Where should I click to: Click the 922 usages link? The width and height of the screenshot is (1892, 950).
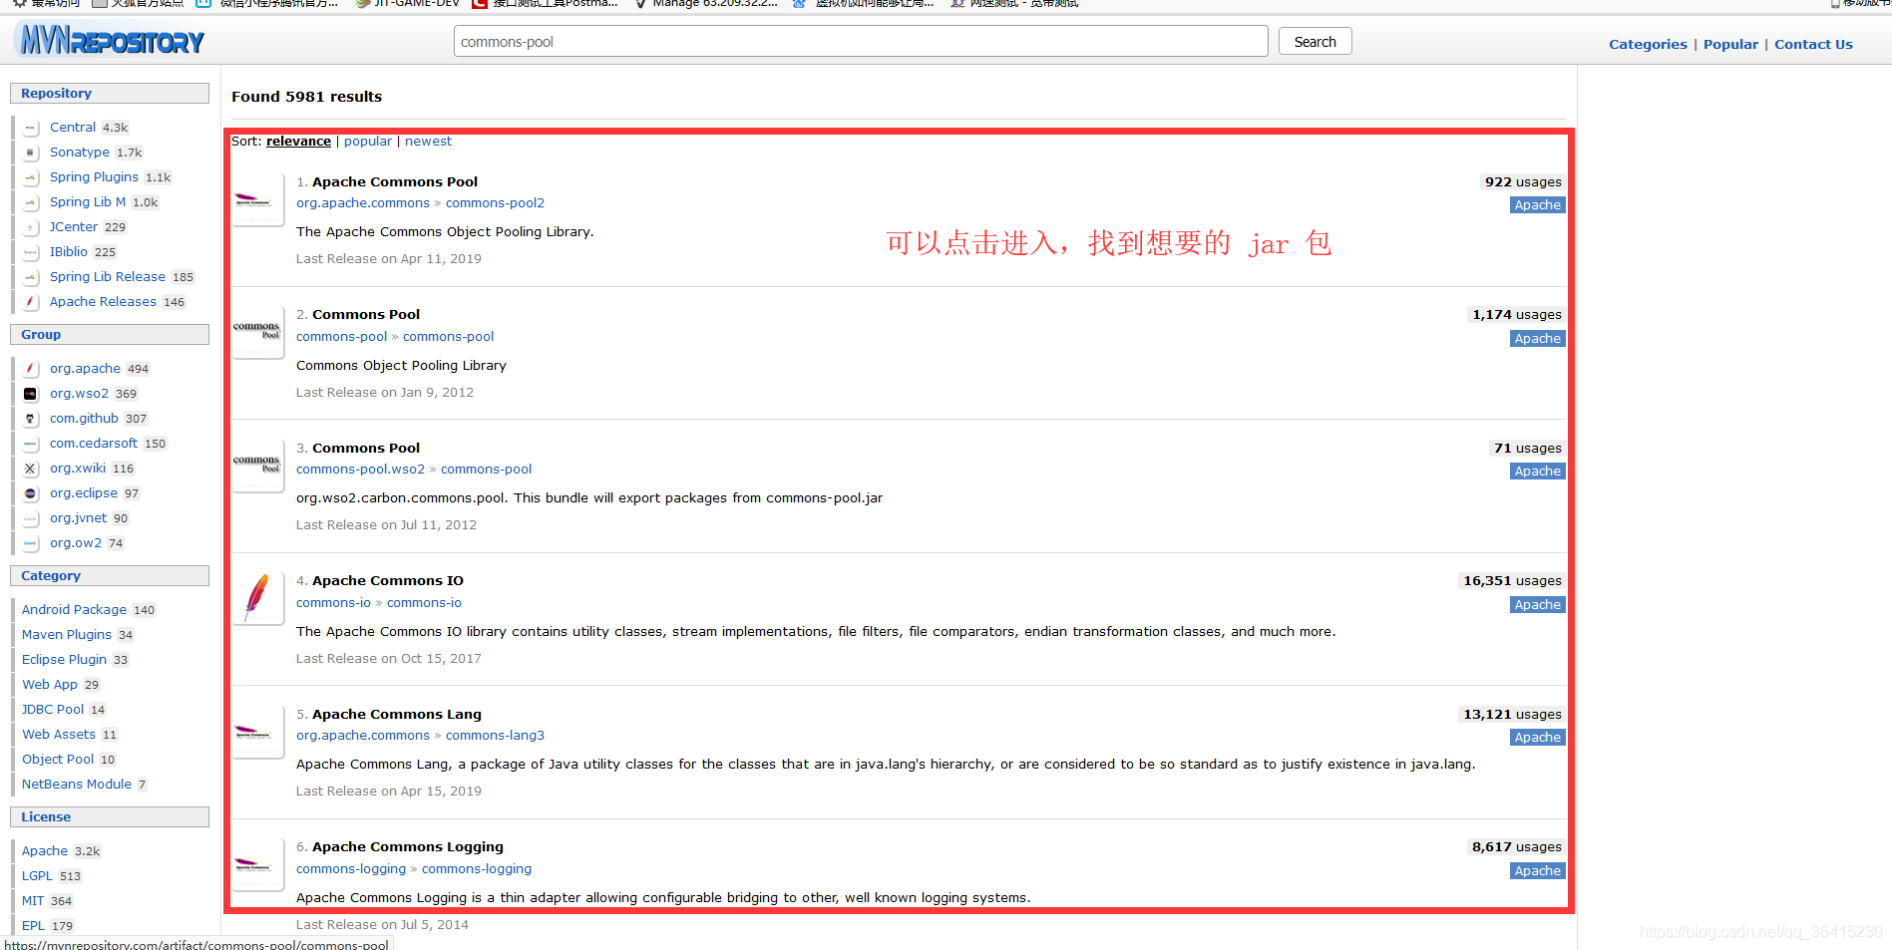click(1522, 182)
